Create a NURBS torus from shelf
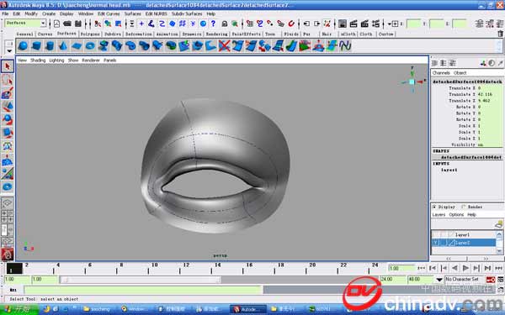This screenshot has height=315, width=505. (x=90, y=45)
